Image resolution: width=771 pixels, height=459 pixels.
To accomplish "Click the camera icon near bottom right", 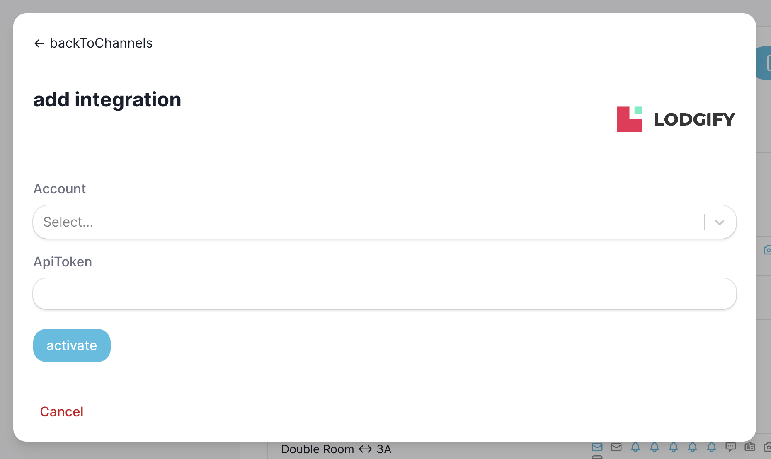I will tap(767, 447).
